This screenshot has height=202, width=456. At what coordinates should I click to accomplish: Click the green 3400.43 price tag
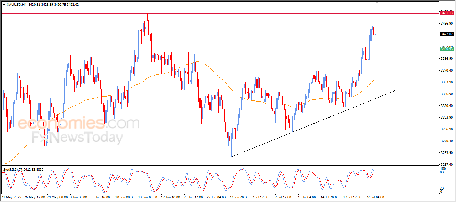(x=447, y=49)
